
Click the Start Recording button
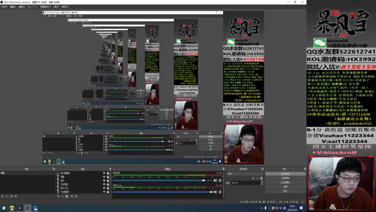[285, 178]
